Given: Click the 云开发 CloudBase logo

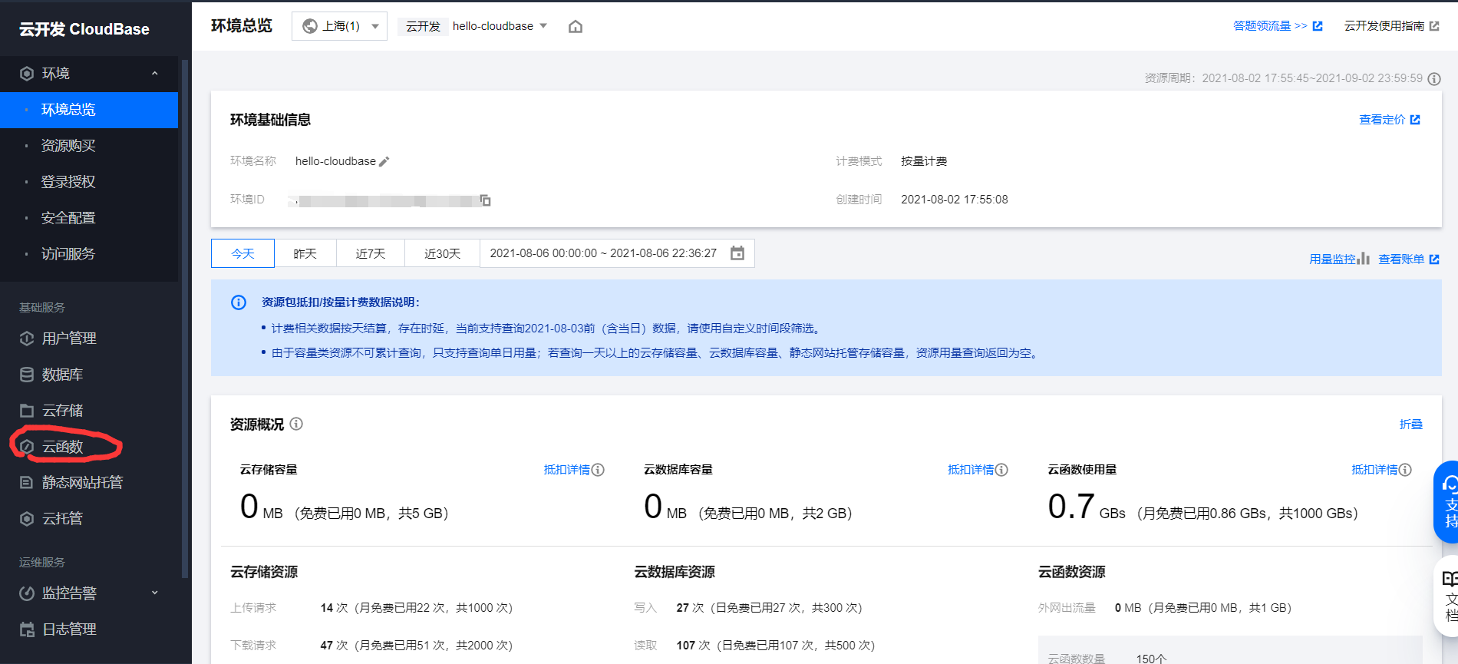Looking at the screenshot, I should tap(84, 29).
